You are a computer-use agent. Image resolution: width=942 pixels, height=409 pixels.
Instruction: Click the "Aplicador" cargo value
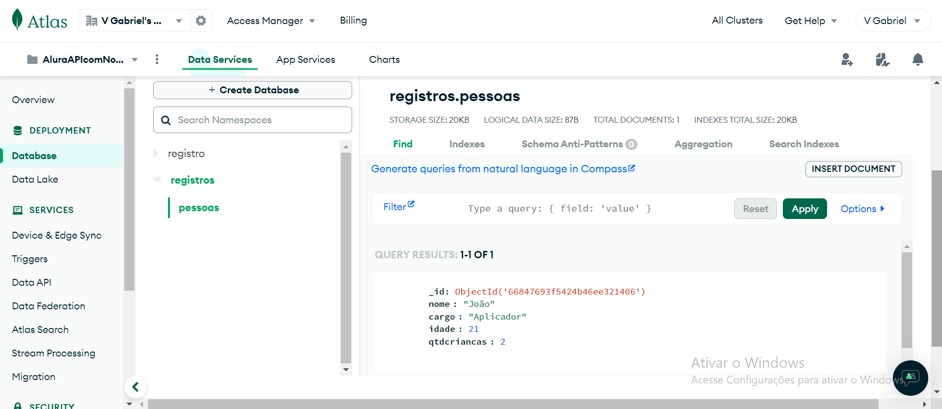point(497,317)
